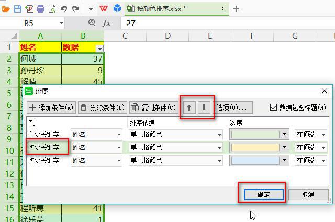Add a new document tab
The width and height of the screenshot is (335, 222).
(236, 9)
